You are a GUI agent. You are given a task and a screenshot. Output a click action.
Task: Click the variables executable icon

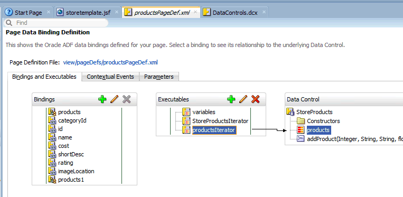[x=186, y=112]
